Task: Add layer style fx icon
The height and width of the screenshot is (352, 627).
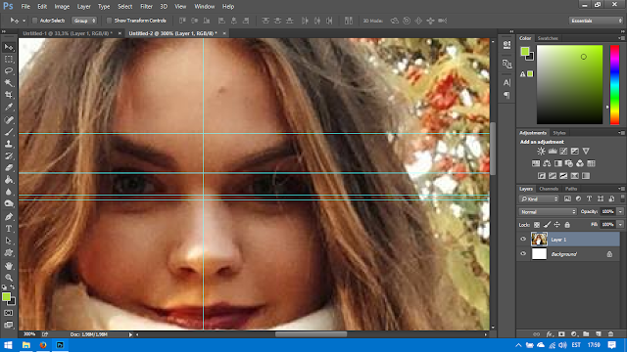Action: (x=550, y=334)
